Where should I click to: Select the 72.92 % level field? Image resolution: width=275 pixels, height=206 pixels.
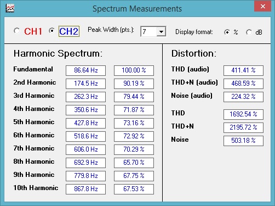coord(134,136)
